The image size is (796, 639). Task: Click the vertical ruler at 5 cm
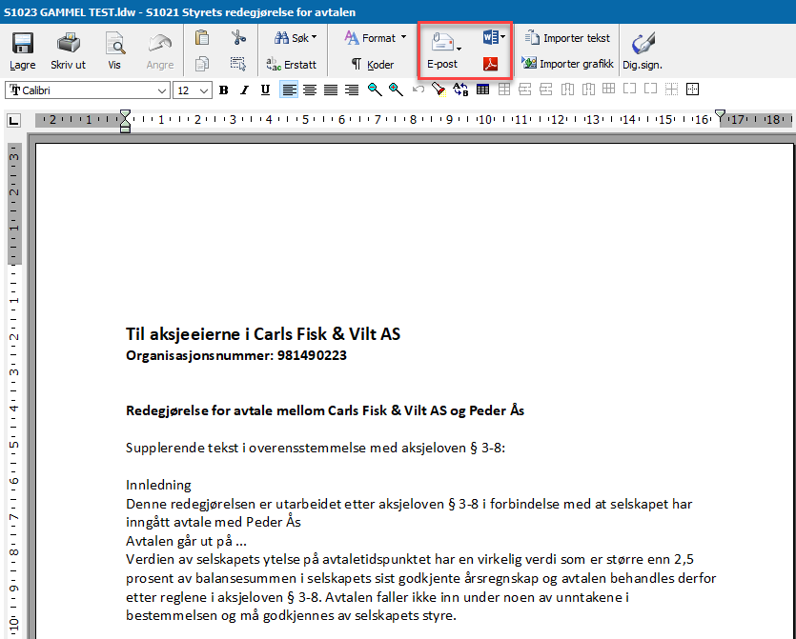click(14, 445)
